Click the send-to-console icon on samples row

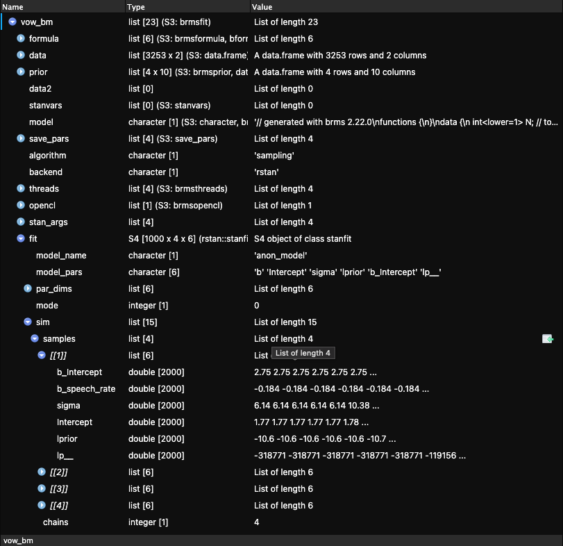(x=548, y=339)
